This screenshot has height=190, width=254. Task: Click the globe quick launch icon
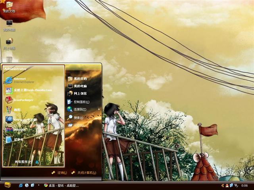click(27, 185)
